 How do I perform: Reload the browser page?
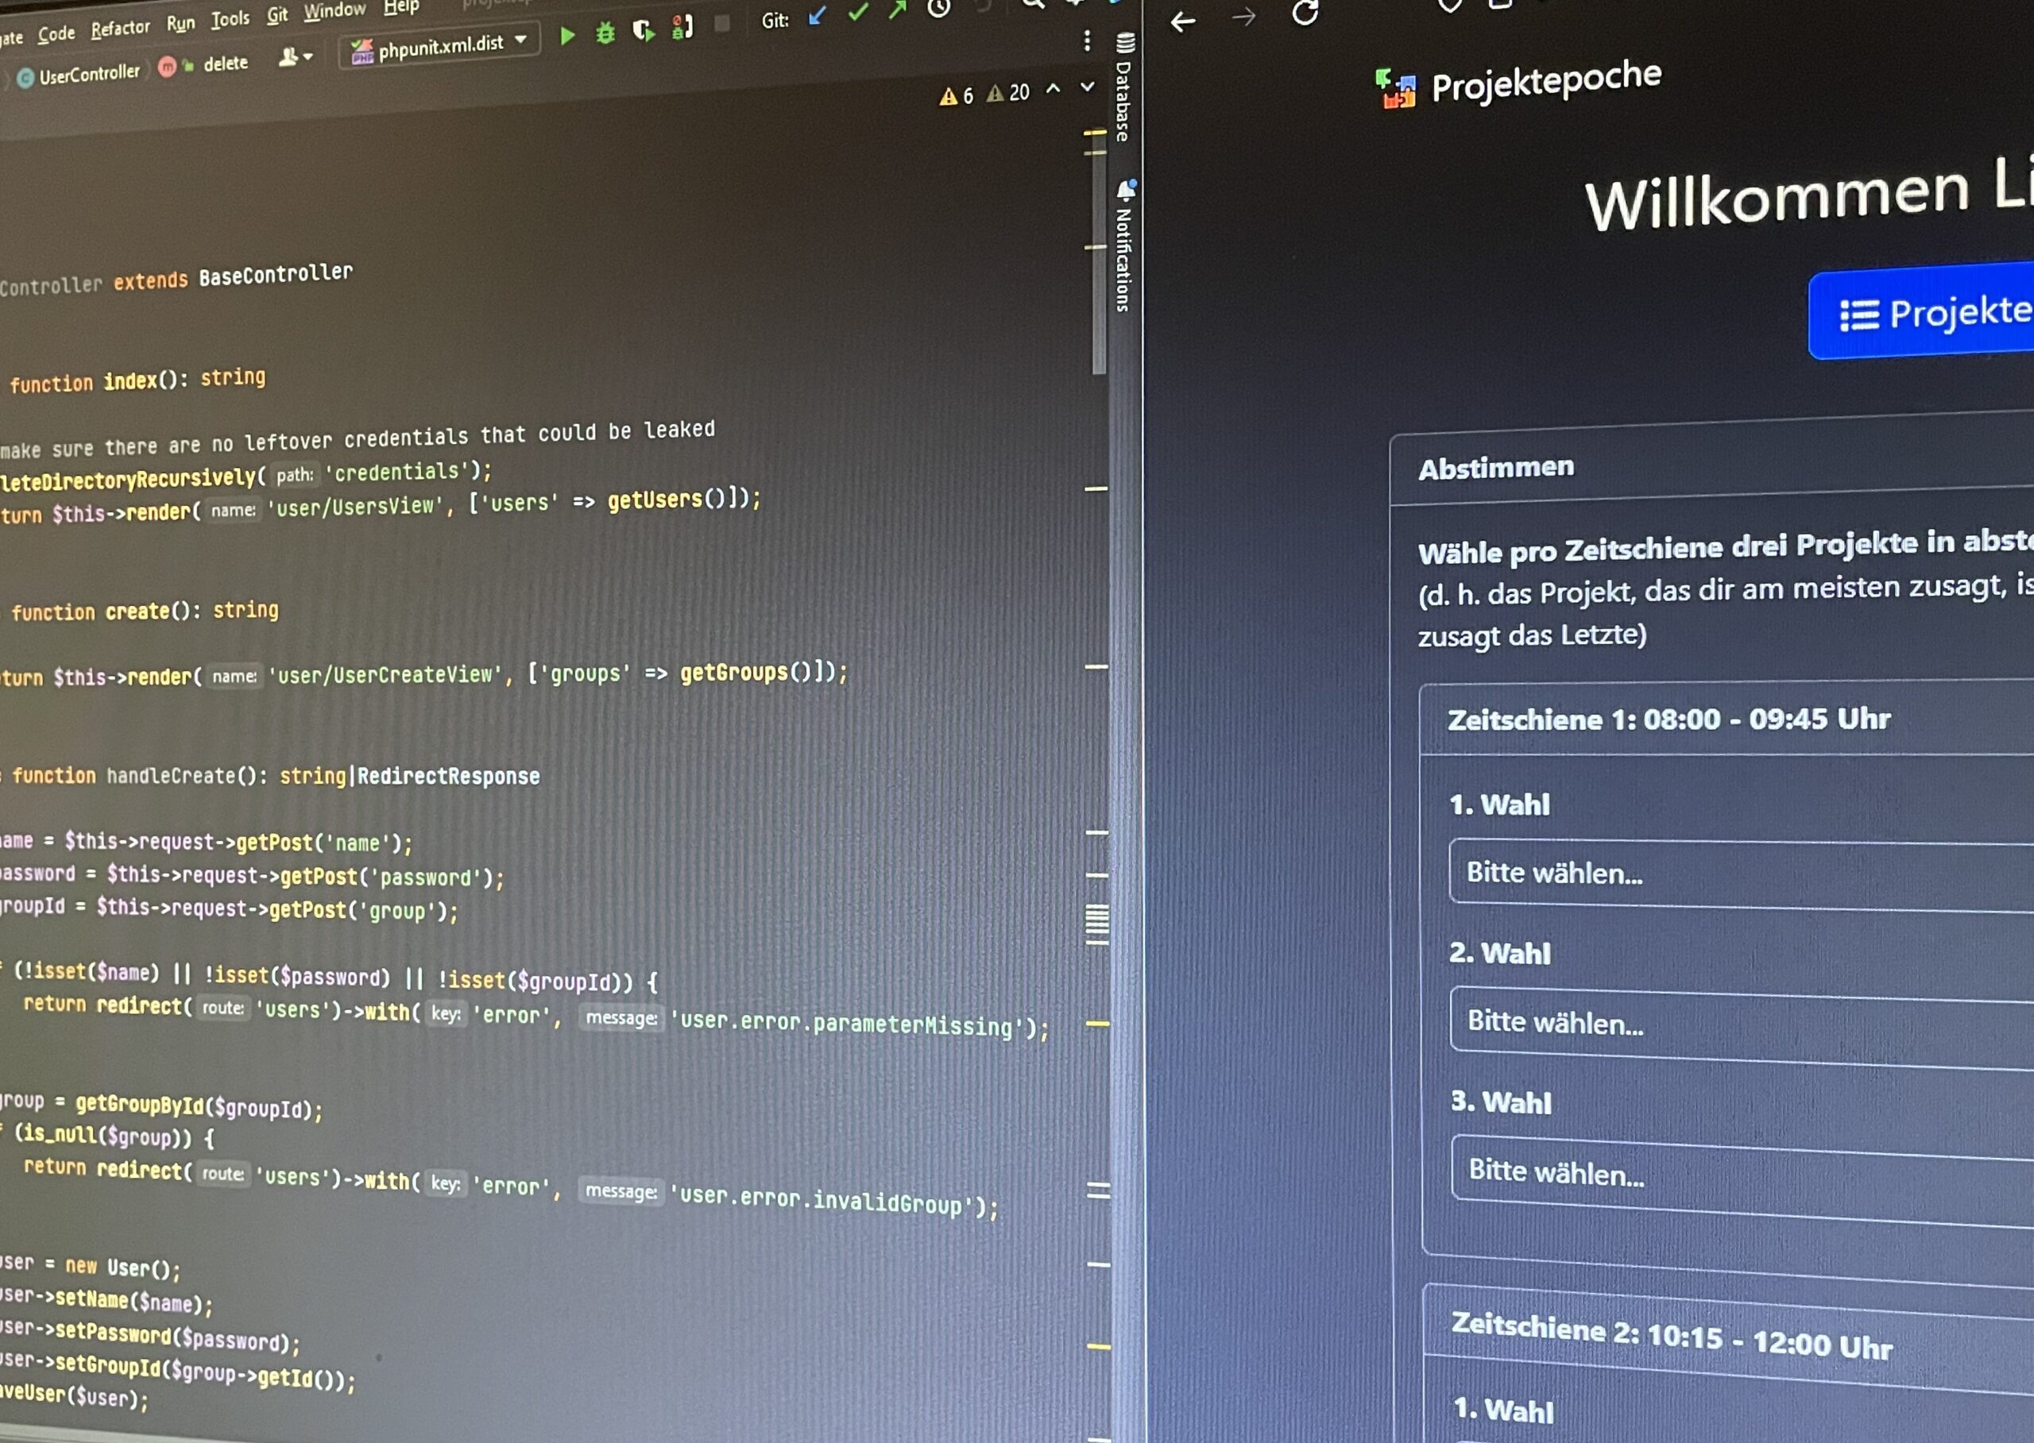[x=1305, y=13]
